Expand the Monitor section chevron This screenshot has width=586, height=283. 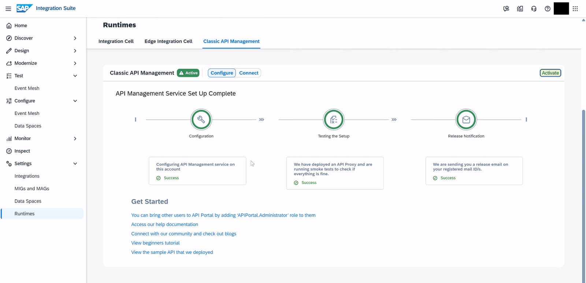(75, 139)
